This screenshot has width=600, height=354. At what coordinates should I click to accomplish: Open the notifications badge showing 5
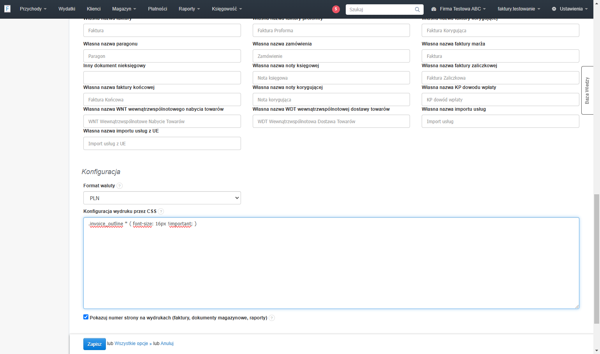coord(336,9)
